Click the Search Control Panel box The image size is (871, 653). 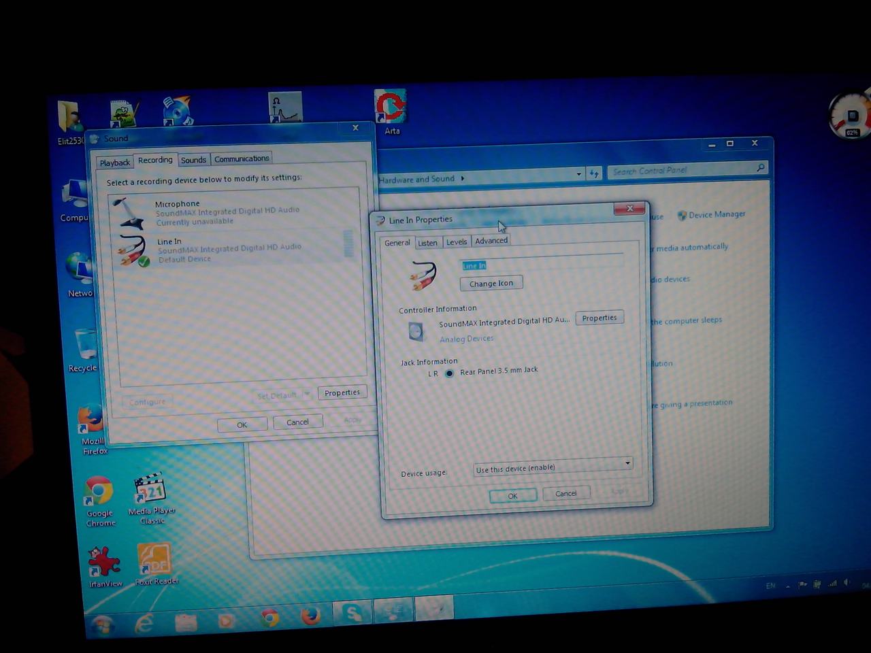[x=687, y=169]
